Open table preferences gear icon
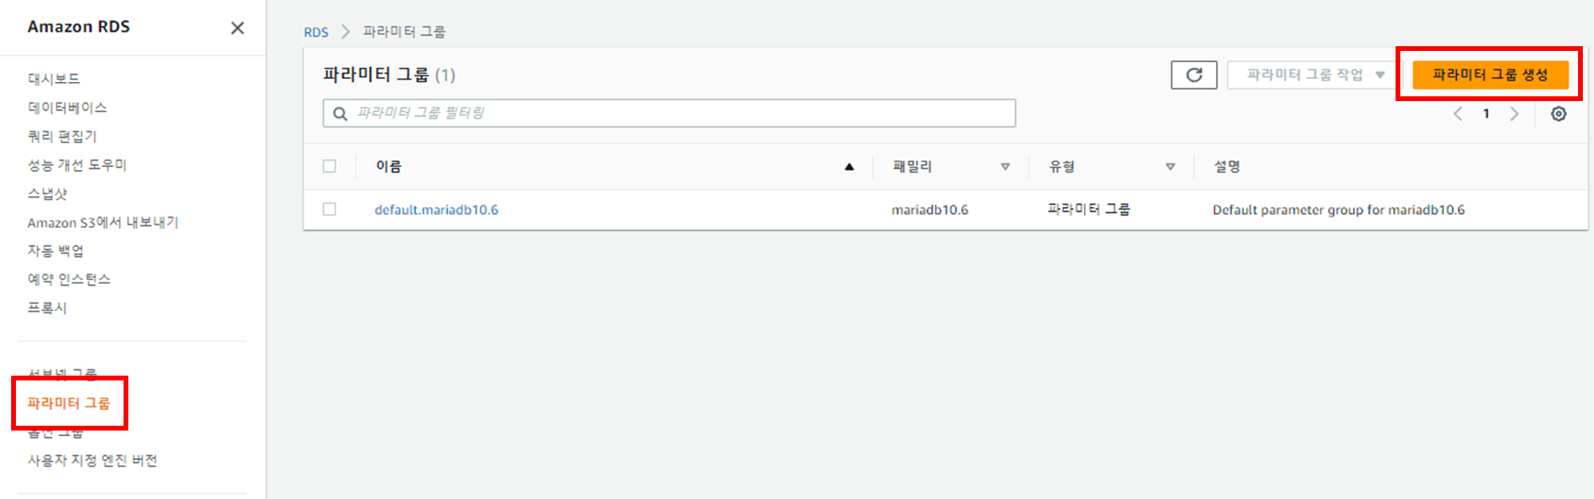 coord(1559,114)
